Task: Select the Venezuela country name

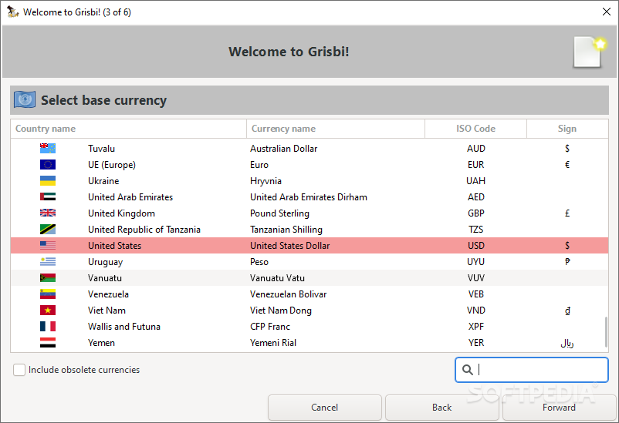Action: click(108, 294)
